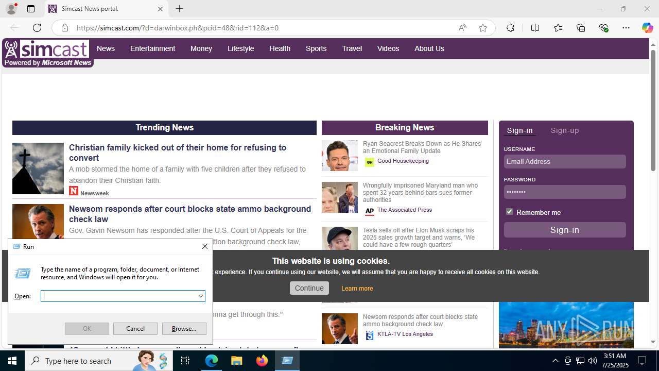This screenshot has height=371, width=659.
Task: Open Windows Start menu
Action: 12,361
